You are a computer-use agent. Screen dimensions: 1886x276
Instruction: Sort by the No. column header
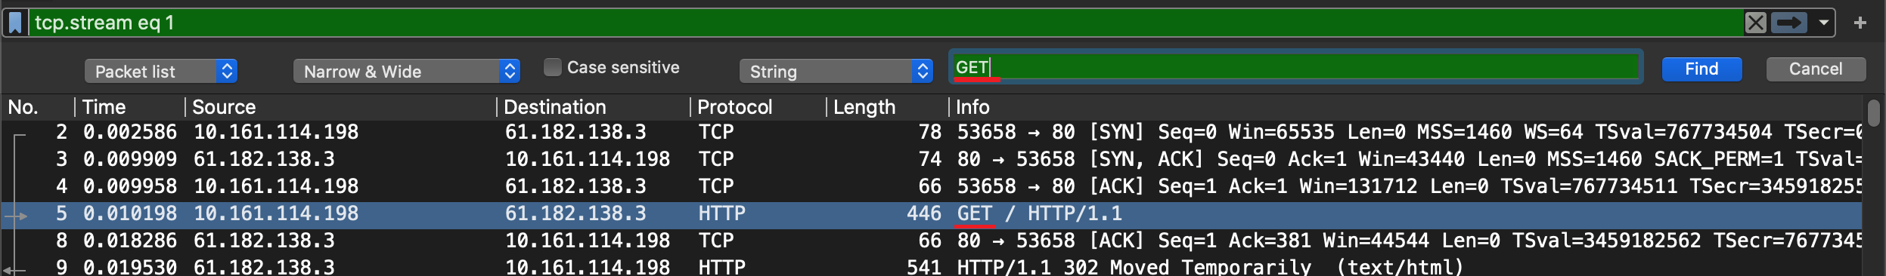pos(38,107)
